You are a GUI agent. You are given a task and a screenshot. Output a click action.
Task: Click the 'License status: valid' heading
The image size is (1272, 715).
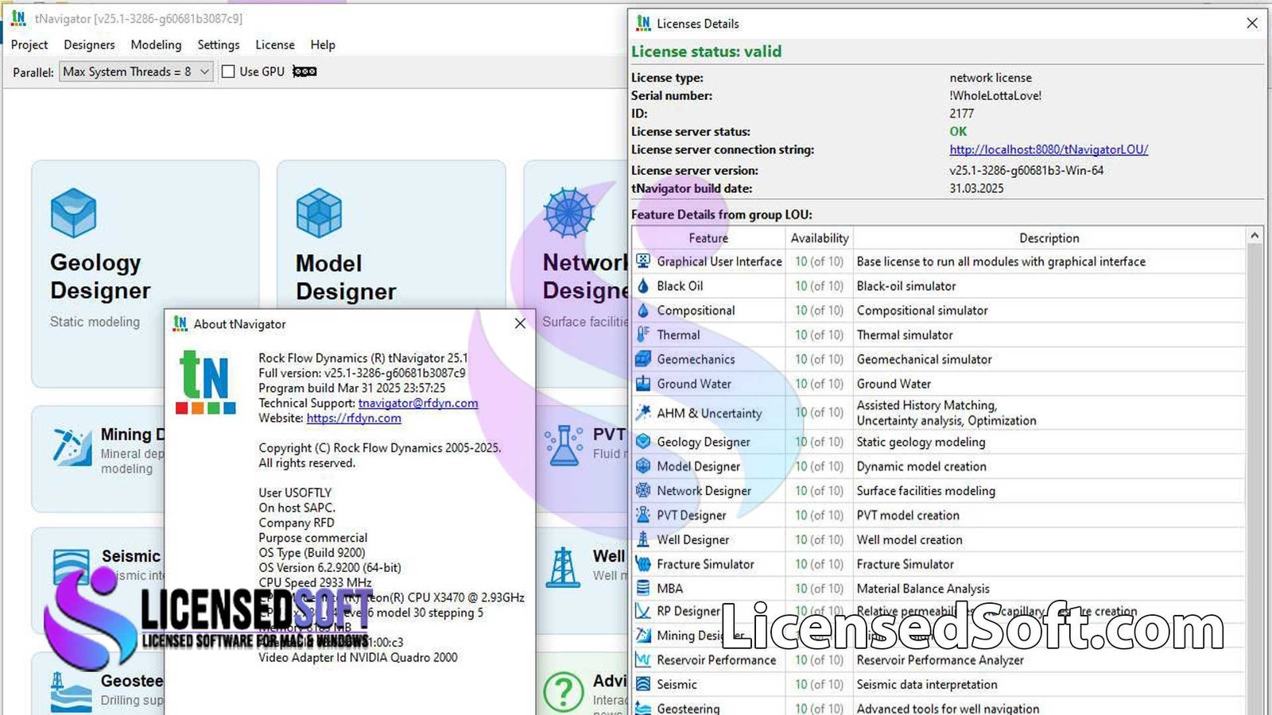[706, 52]
